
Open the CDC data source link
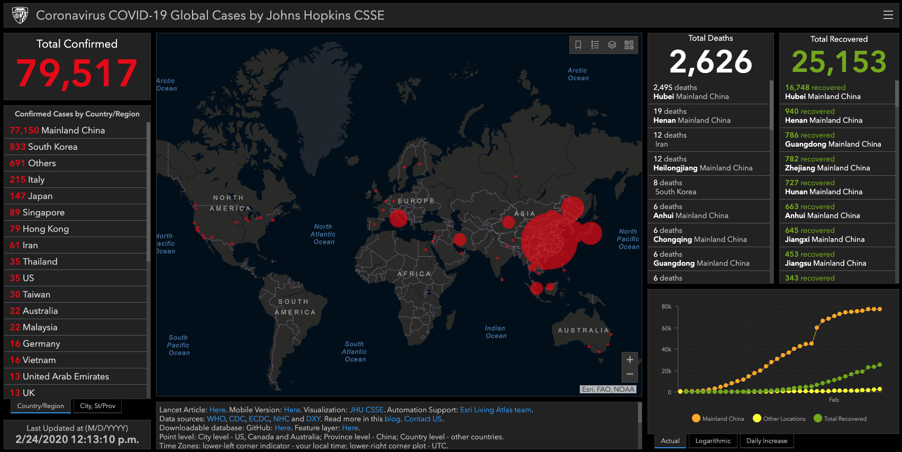pos(236,419)
